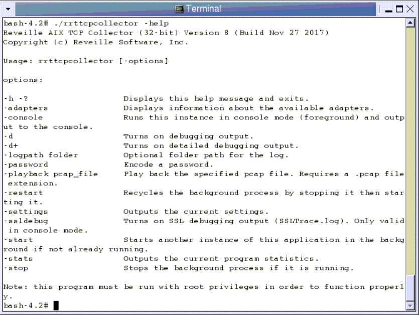Click 'Optional folder path for the log.'
Screen dimensions: 419x315
[206, 155]
